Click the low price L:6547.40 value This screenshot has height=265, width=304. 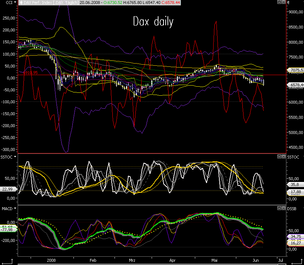[x=151, y=3]
